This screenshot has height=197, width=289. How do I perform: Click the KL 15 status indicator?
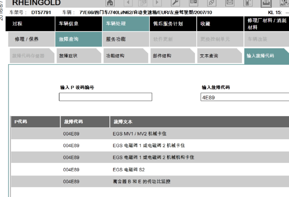coord(278,12)
